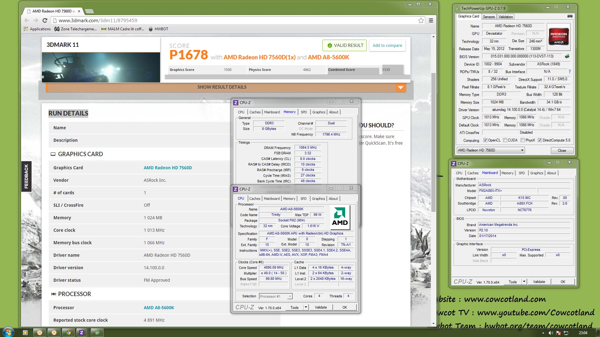The image size is (600, 337).
Task: Open the About tab in the CPU-Z processor window
Action: pos(333,199)
